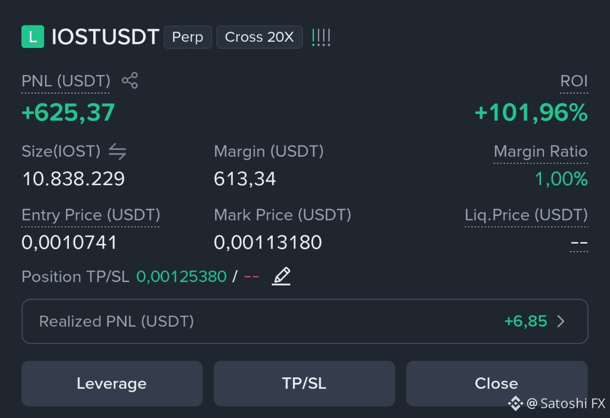Close the IOSTUSDT position

pyautogui.click(x=497, y=384)
